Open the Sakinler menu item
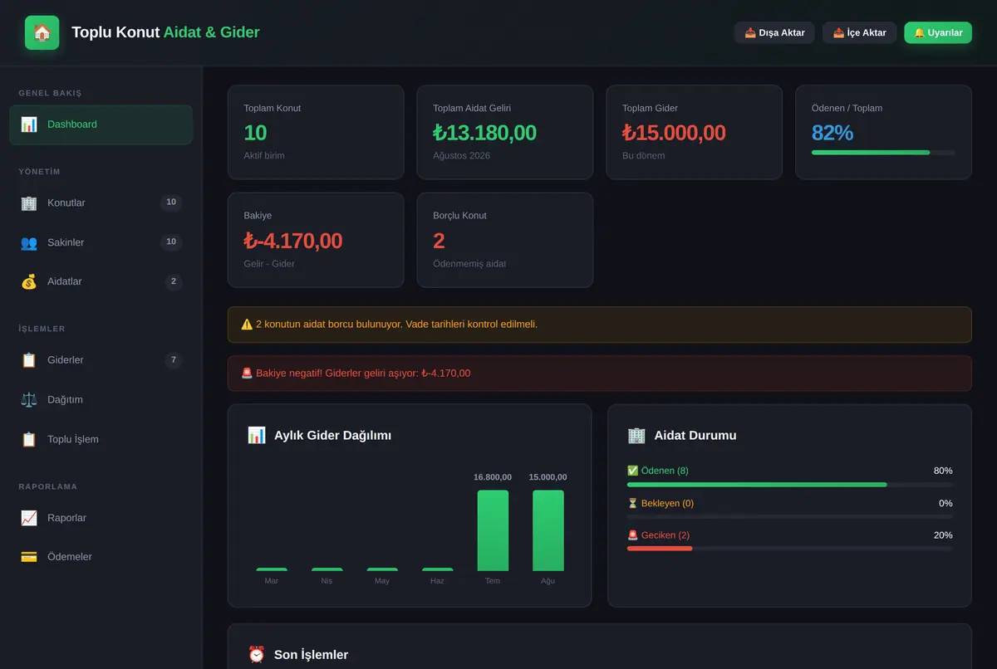This screenshot has height=669, width=997. (101, 242)
